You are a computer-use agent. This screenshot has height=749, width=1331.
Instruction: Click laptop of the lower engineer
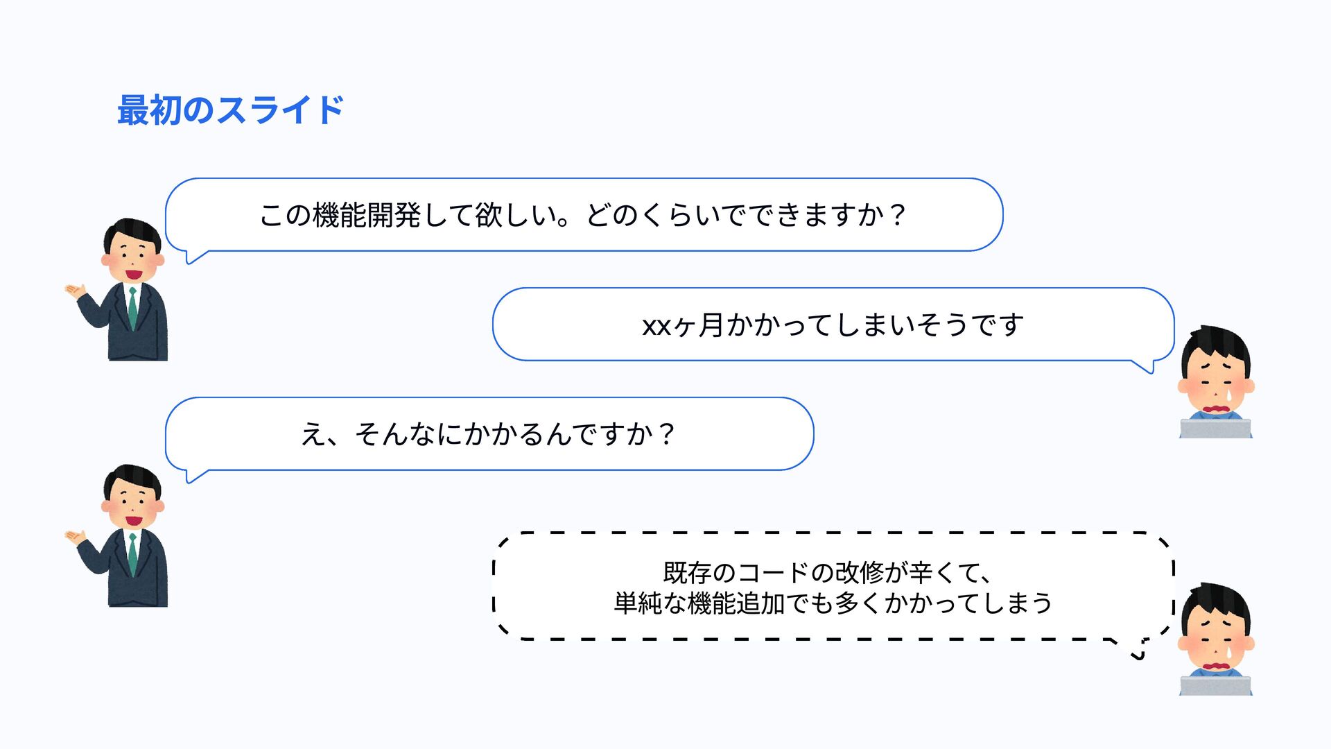pyautogui.click(x=1215, y=685)
